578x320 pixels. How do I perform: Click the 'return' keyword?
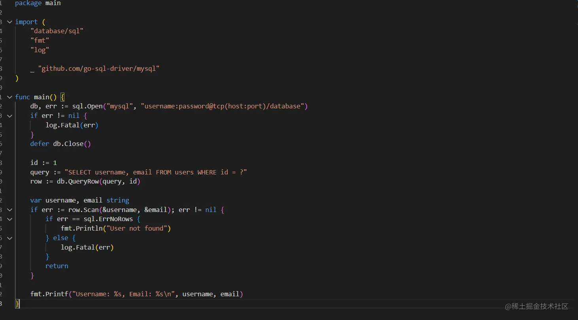[x=57, y=266]
